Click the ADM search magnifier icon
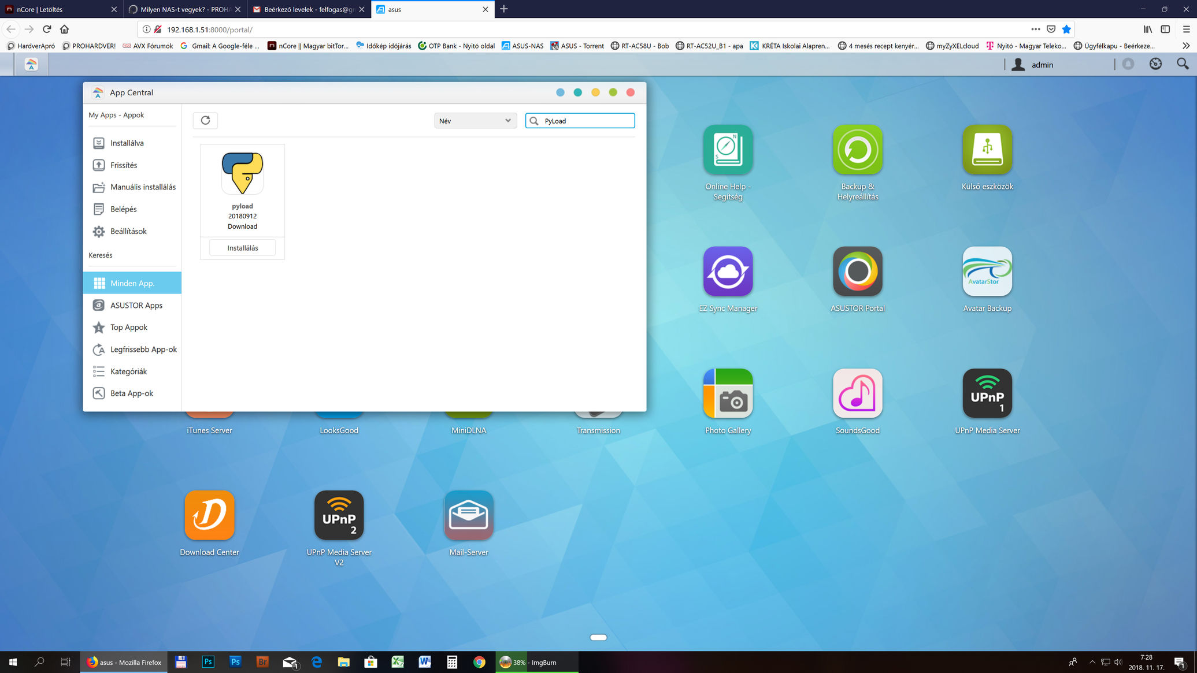 click(x=1183, y=64)
